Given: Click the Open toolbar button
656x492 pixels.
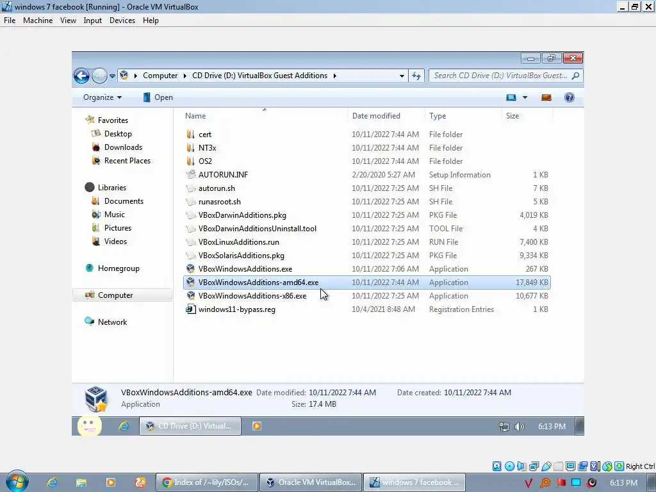Looking at the screenshot, I should [158, 97].
